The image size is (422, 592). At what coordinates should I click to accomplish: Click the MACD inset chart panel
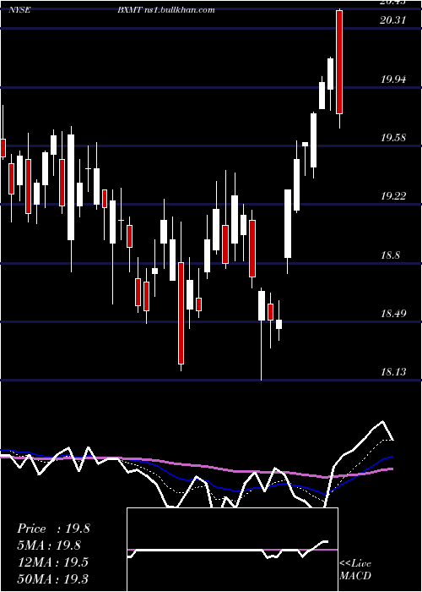pyautogui.click(x=232, y=550)
